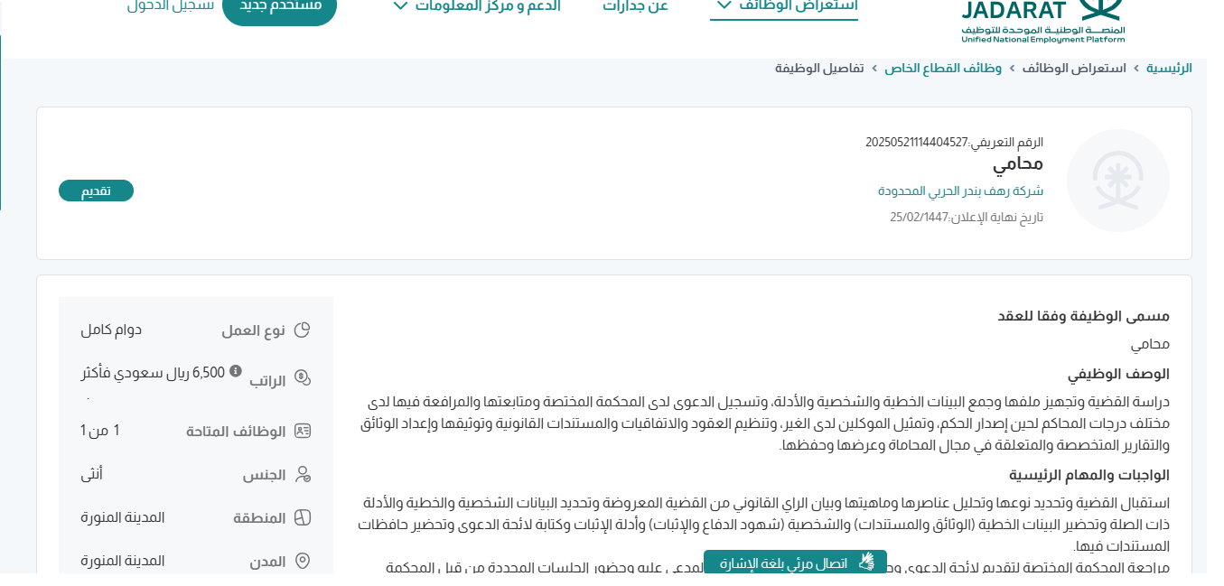The width and height of the screenshot is (1224, 586).
Task: Click the المدينة المنورة region value
Action: [x=123, y=517]
